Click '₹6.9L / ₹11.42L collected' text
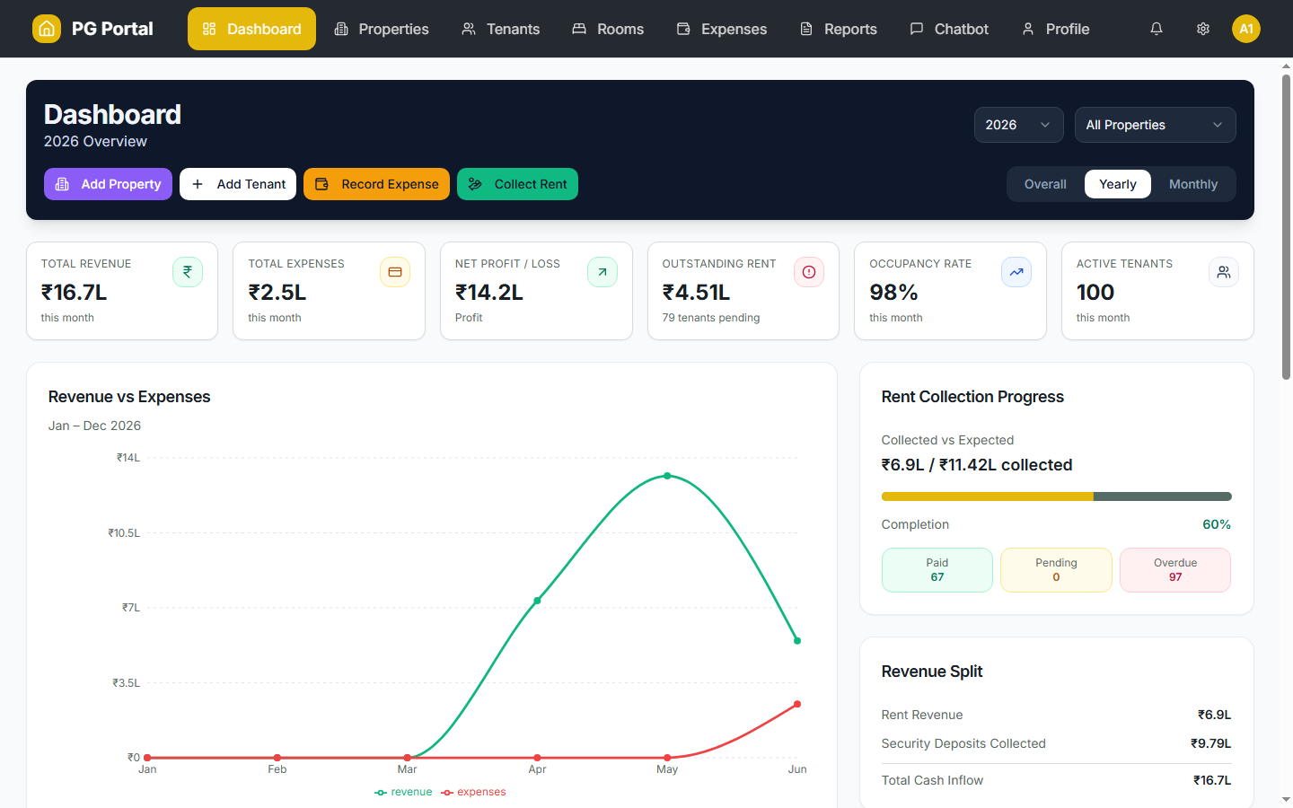 977,465
